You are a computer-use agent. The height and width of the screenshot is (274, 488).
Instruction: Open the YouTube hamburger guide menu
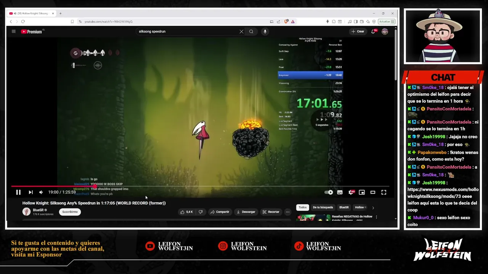point(13,32)
